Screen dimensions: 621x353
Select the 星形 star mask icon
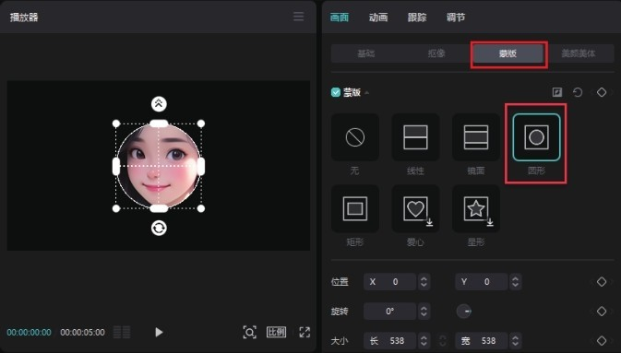coord(475,208)
